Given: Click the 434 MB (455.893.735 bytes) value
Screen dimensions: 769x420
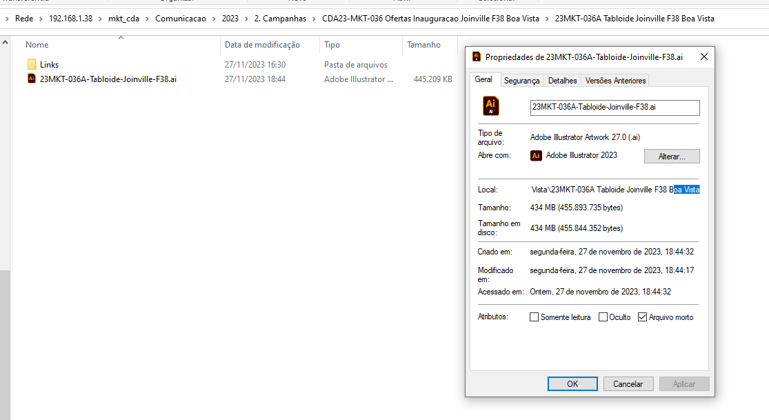Looking at the screenshot, I should click(577, 208).
